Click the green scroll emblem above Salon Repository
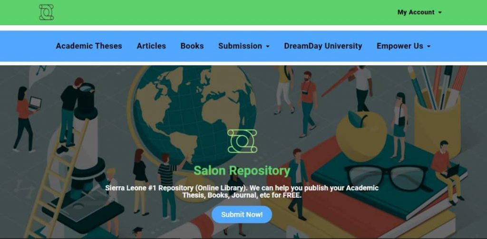487x239 pixels. pyautogui.click(x=242, y=141)
